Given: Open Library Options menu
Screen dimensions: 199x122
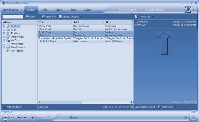Looking at the screenshot, I should [70, 17].
